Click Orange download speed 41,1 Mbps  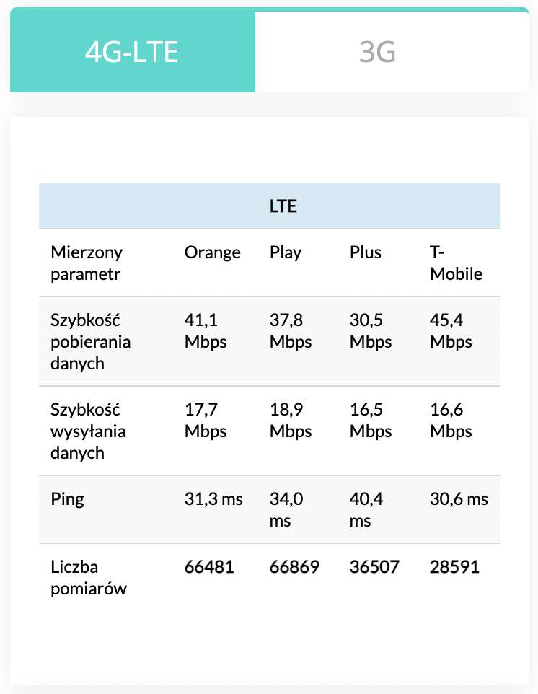click(x=206, y=330)
